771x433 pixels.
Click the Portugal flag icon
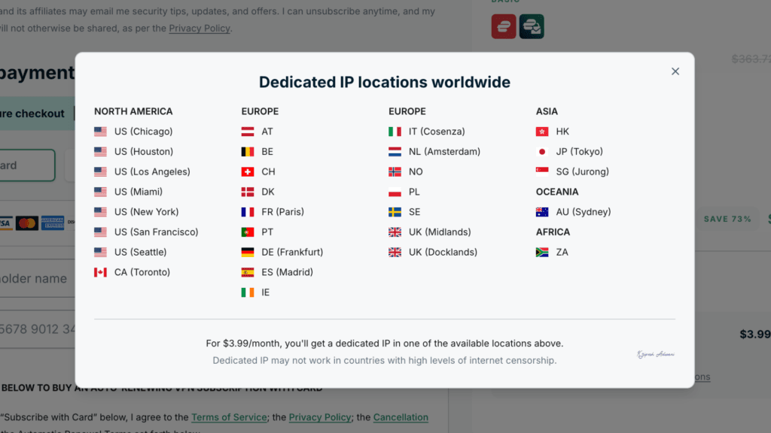(247, 232)
